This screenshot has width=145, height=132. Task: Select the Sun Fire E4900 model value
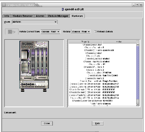point(110,75)
